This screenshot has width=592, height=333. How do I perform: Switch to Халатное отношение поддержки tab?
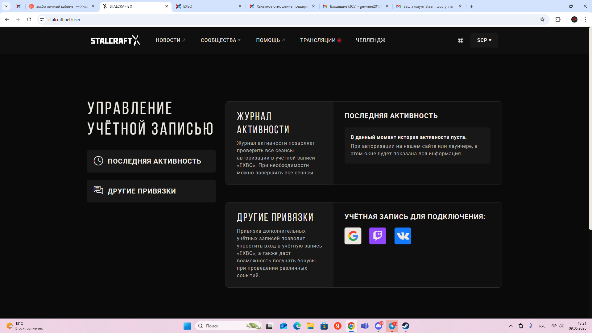[x=282, y=6]
